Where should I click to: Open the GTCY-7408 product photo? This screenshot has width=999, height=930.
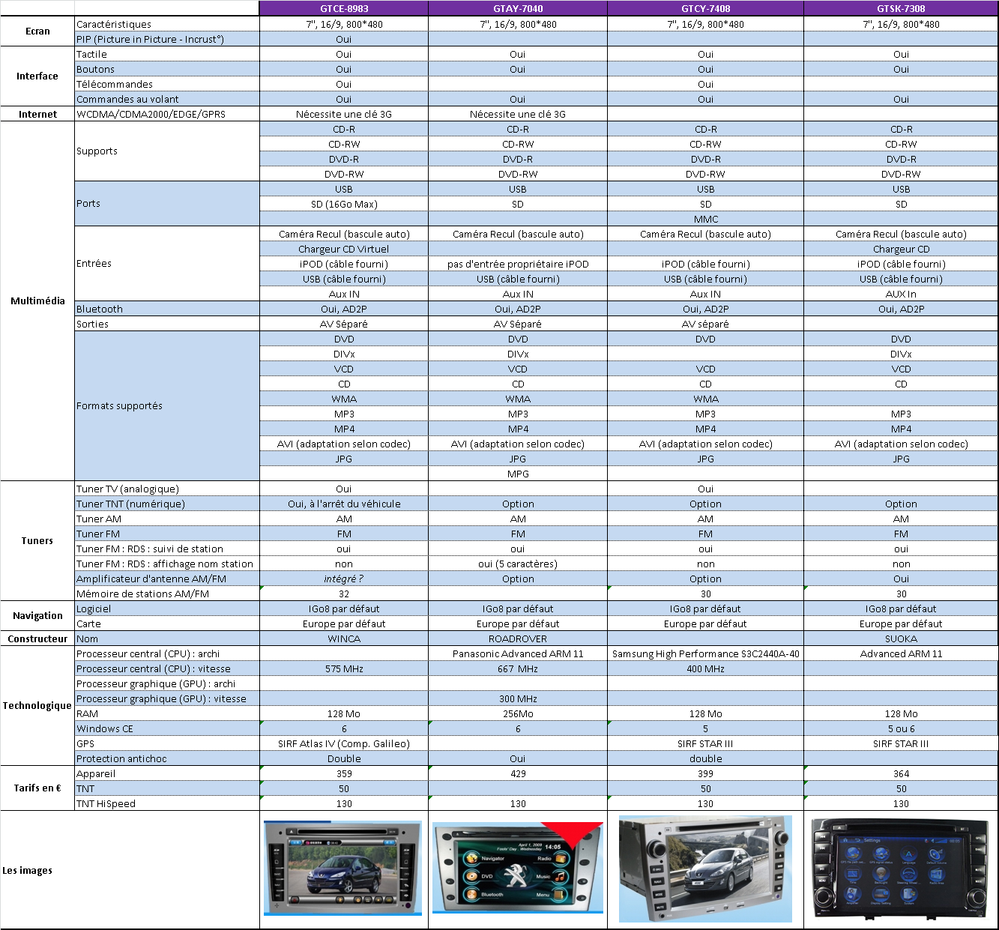coord(705,869)
